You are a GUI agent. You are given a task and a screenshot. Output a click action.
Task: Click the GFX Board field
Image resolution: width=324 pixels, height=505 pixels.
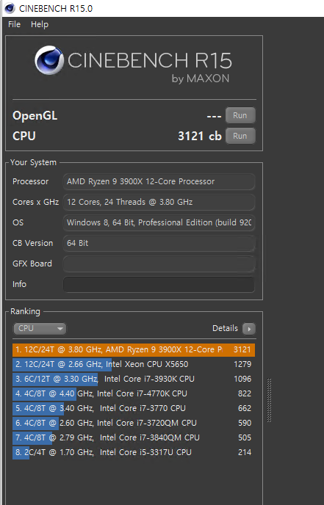[x=159, y=264]
